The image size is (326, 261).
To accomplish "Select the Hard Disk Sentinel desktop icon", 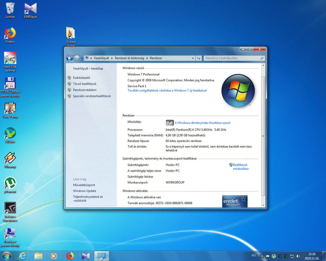I will point(10,62).
